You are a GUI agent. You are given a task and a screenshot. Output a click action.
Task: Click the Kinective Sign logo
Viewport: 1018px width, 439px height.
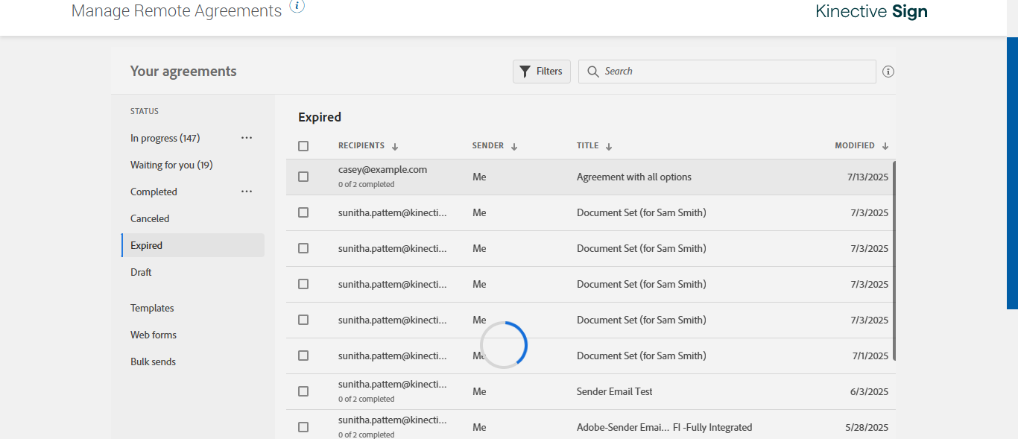871,11
